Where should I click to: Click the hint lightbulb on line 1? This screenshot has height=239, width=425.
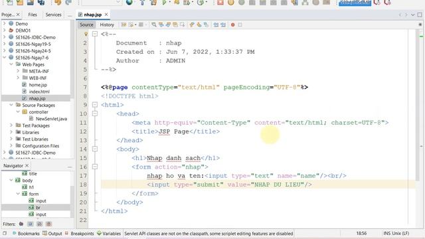click(x=86, y=34)
